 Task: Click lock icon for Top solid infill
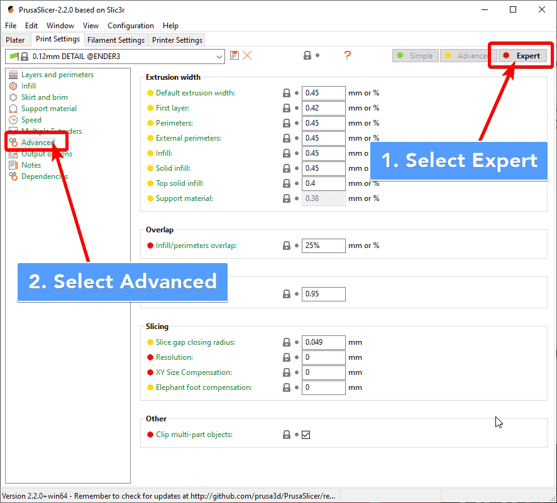coord(286,183)
